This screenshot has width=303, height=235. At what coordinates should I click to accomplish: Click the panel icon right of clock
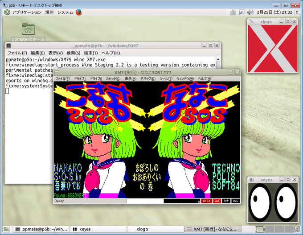coord(297,12)
